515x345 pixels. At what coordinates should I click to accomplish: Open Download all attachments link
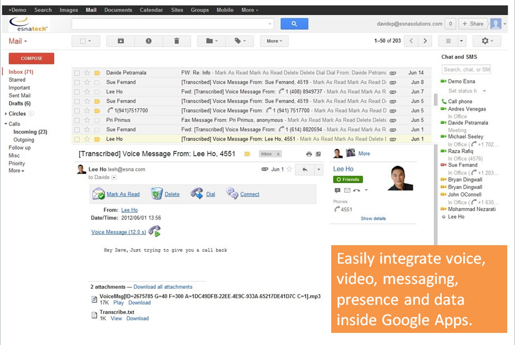[163, 287]
